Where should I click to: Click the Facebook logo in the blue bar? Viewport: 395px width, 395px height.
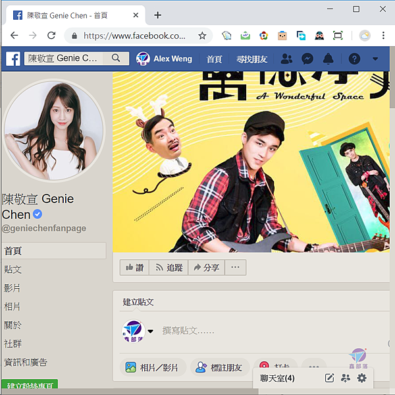[13, 59]
